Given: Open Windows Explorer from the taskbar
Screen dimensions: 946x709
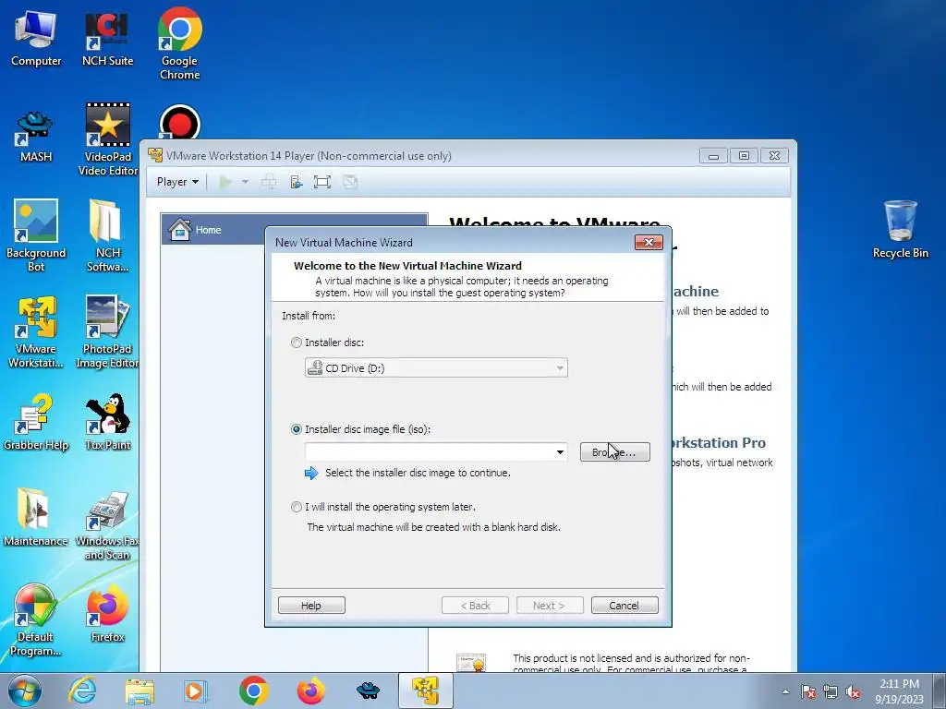Looking at the screenshot, I should (x=139, y=691).
